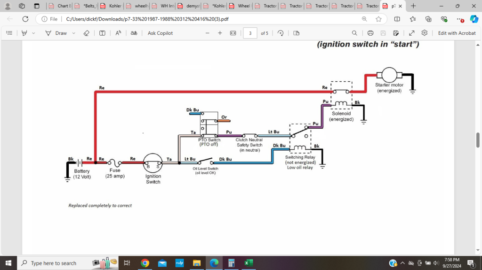The image size is (482, 270).
Task: Select the Eraser tool
Action: click(86, 33)
